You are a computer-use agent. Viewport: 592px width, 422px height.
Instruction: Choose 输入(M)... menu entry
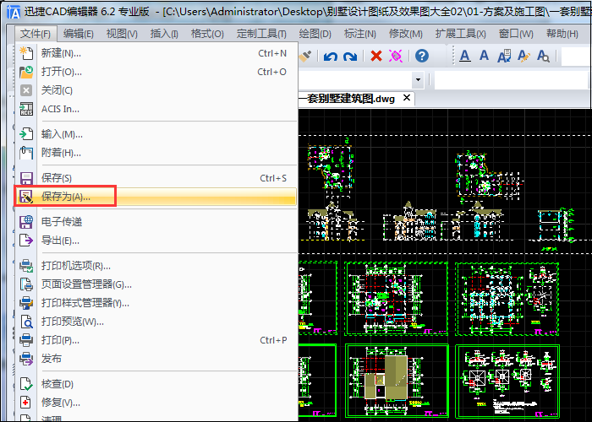(x=156, y=134)
